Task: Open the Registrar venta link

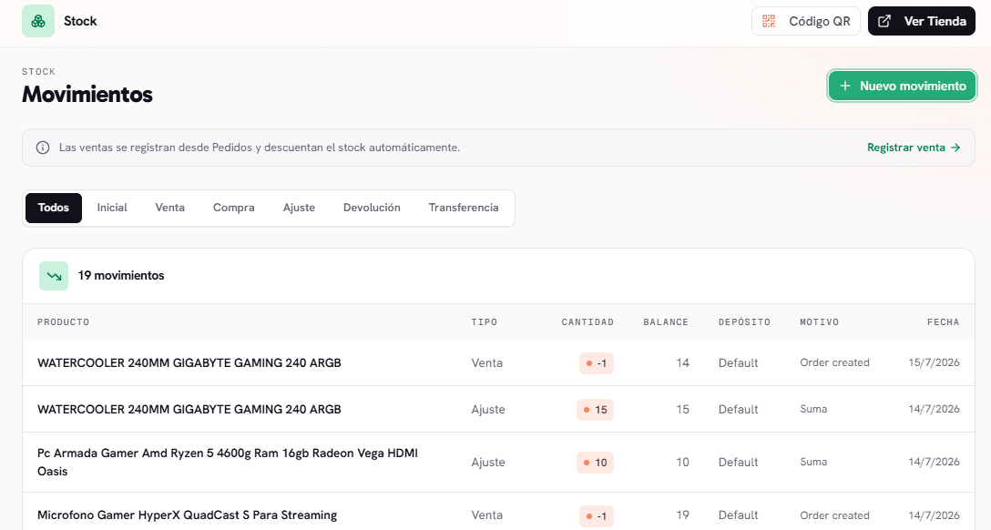Action: tap(914, 148)
